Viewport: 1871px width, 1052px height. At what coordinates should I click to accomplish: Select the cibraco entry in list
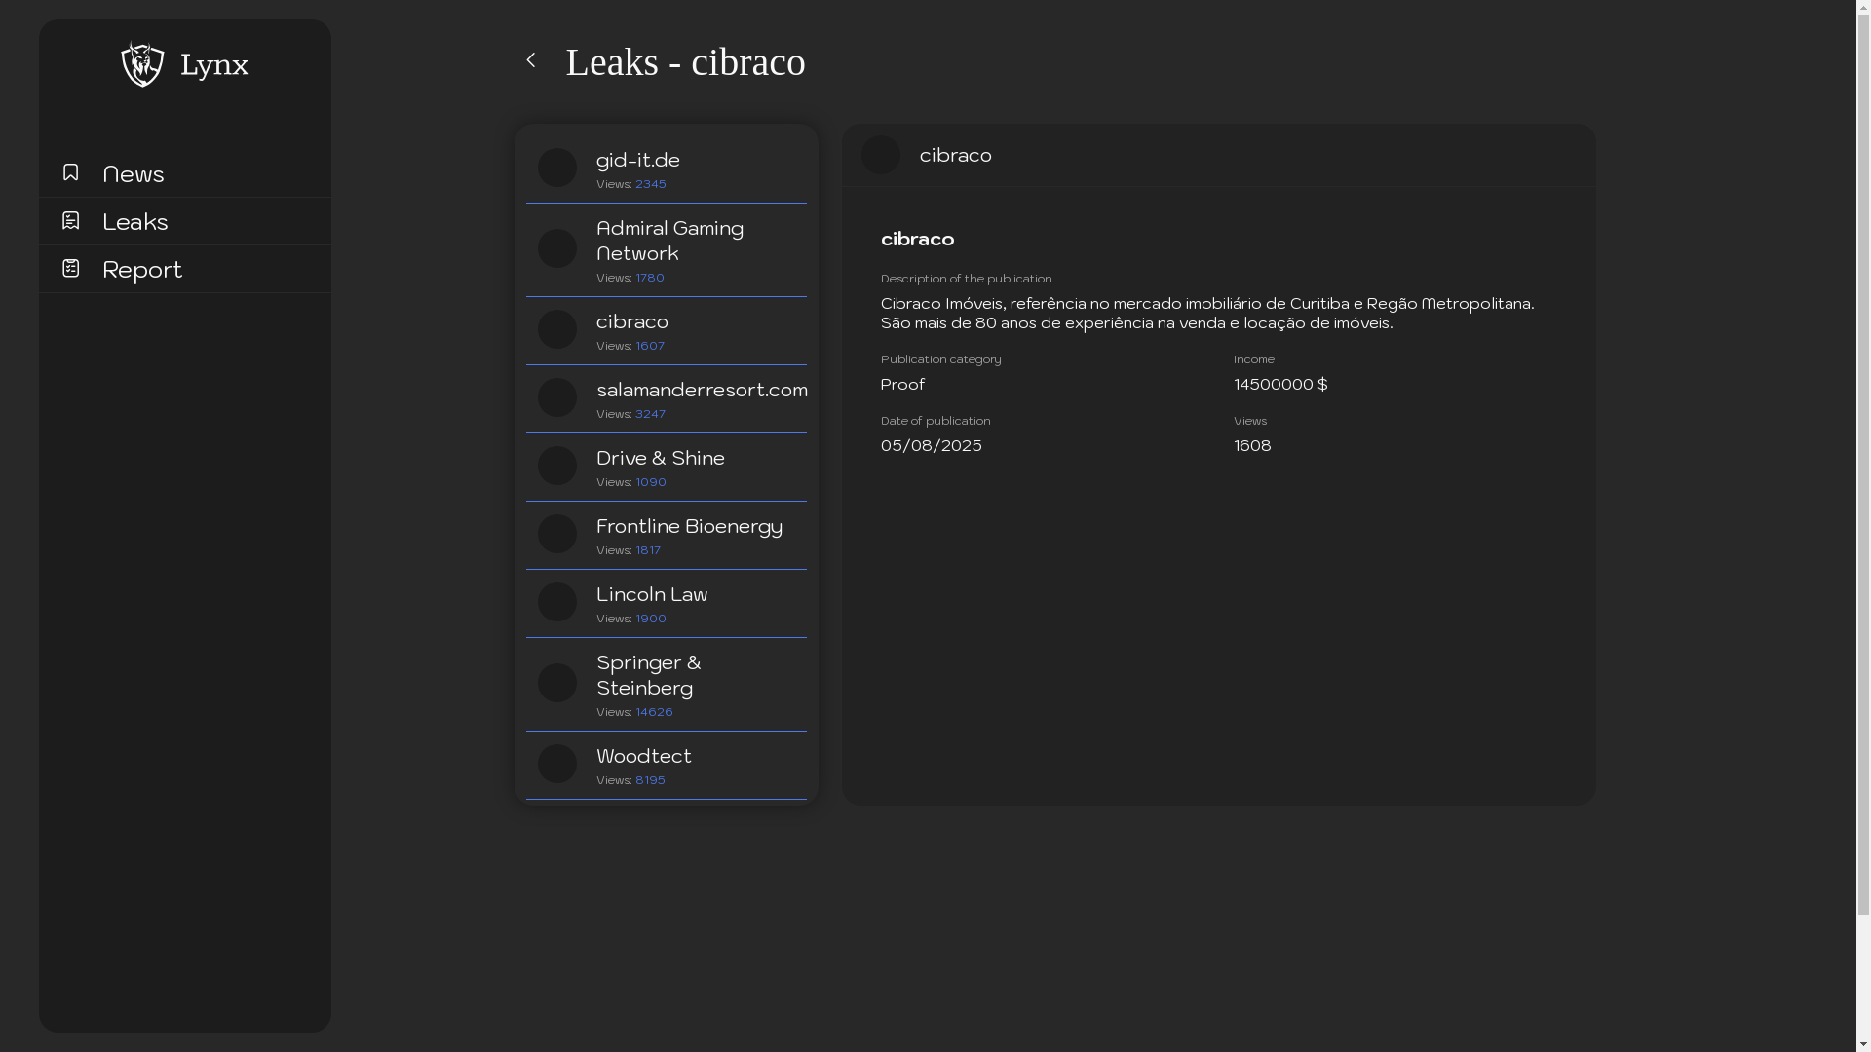631,322
